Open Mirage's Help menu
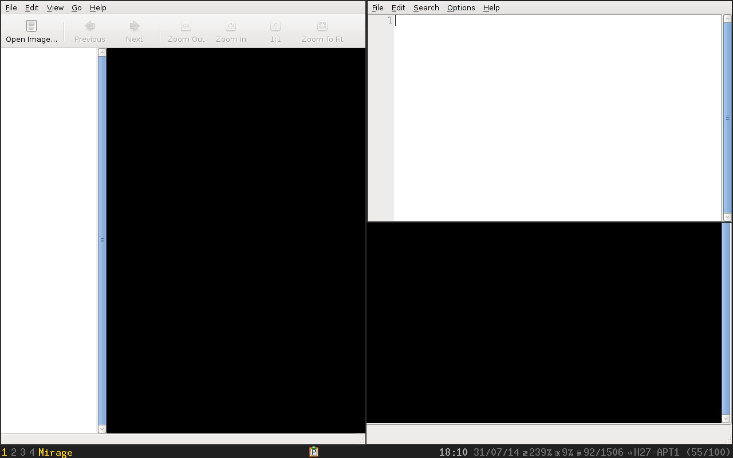Image resolution: width=733 pixels, height=458 pixels. (98, 8)
